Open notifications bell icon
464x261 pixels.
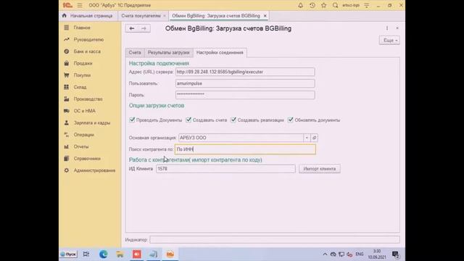[x=300, y=5]
